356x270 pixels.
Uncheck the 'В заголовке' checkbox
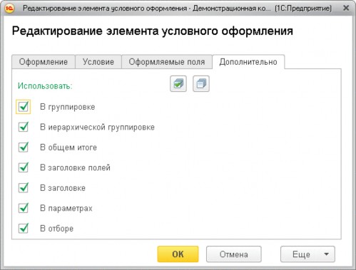(24, 188)
